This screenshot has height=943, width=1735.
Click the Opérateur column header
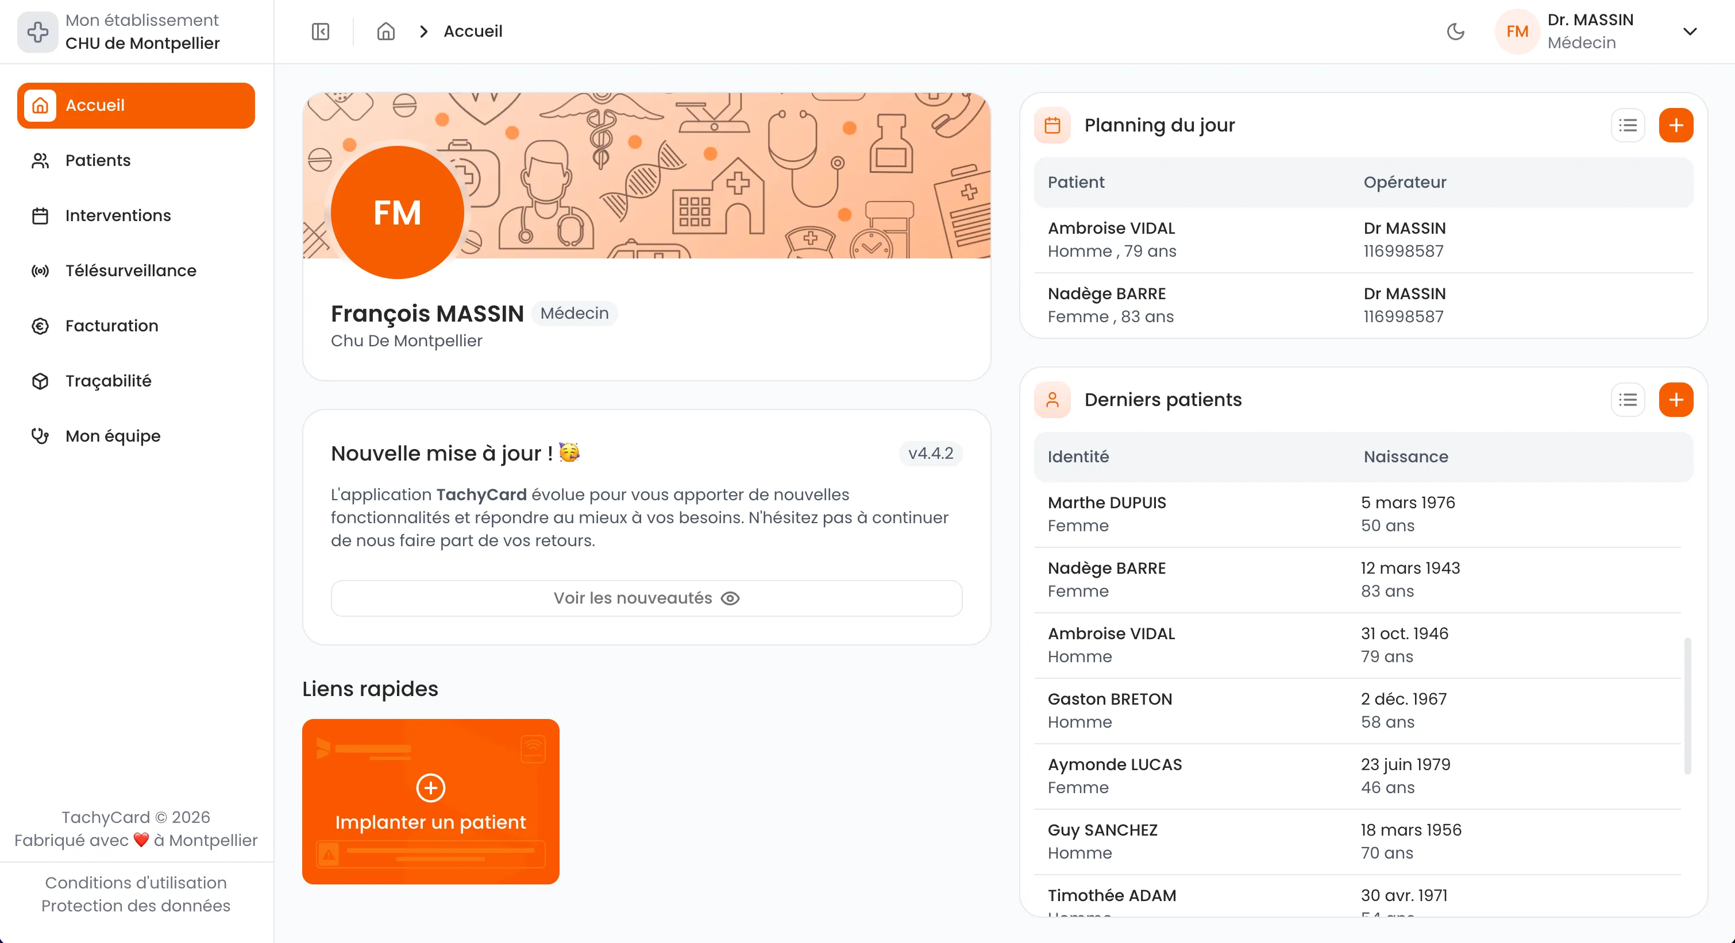tap(1405, 183)
